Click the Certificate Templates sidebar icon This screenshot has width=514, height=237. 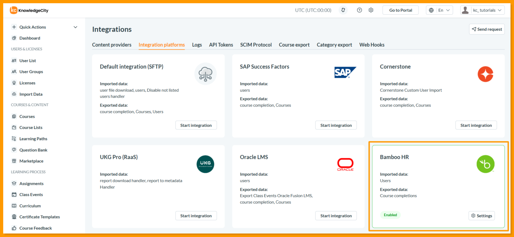pos(14,217)
